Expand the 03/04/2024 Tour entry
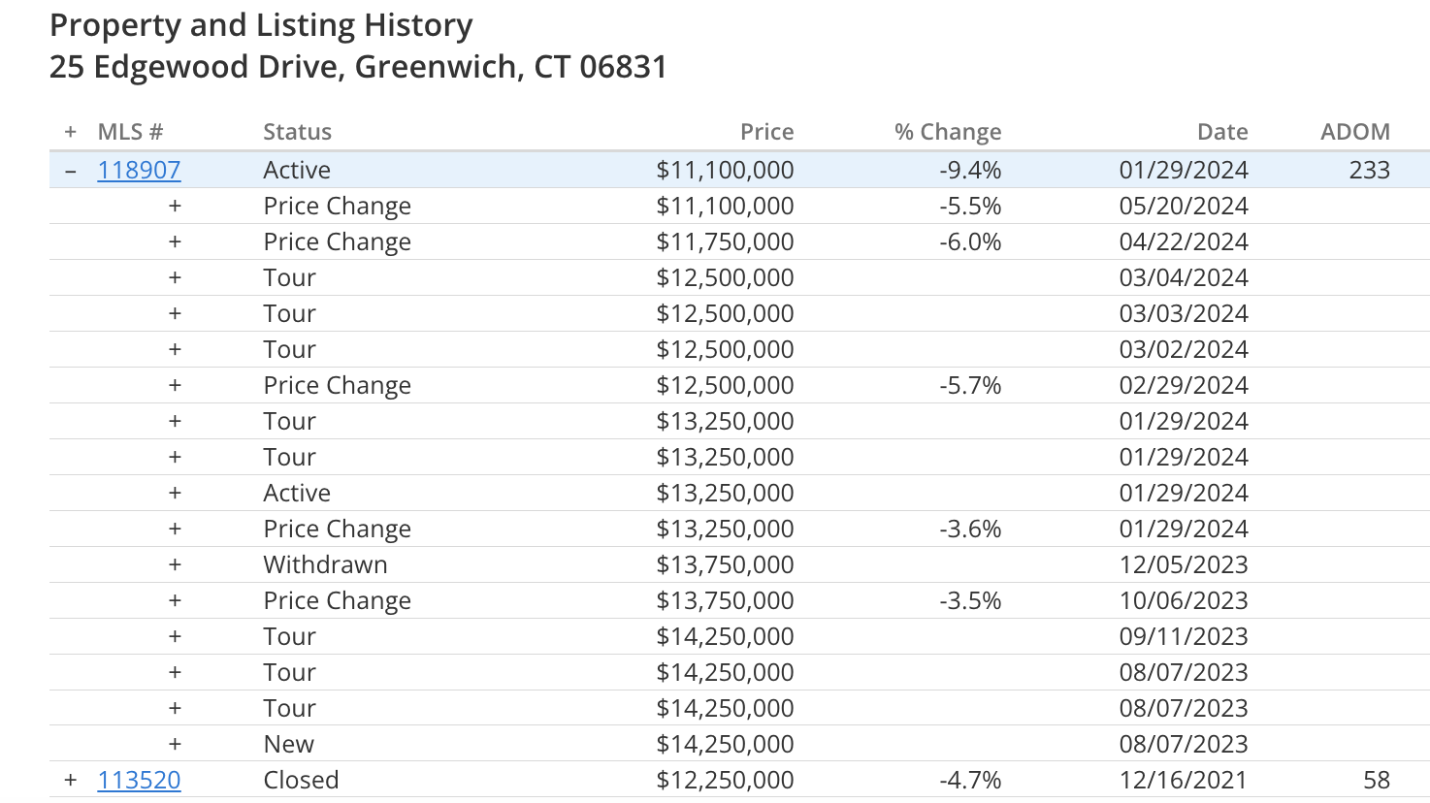The width and height of the screenshot is (1430, 803). 175,277
